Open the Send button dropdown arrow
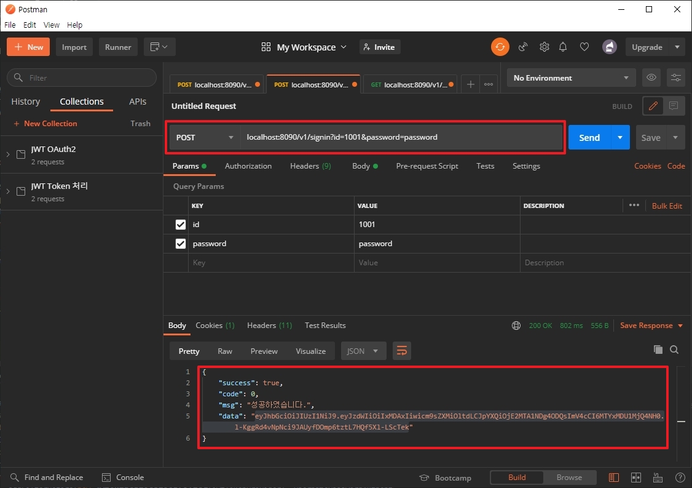 (620, 137)
